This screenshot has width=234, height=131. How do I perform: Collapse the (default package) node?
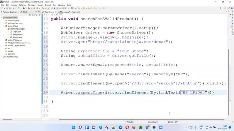[6, 29]
